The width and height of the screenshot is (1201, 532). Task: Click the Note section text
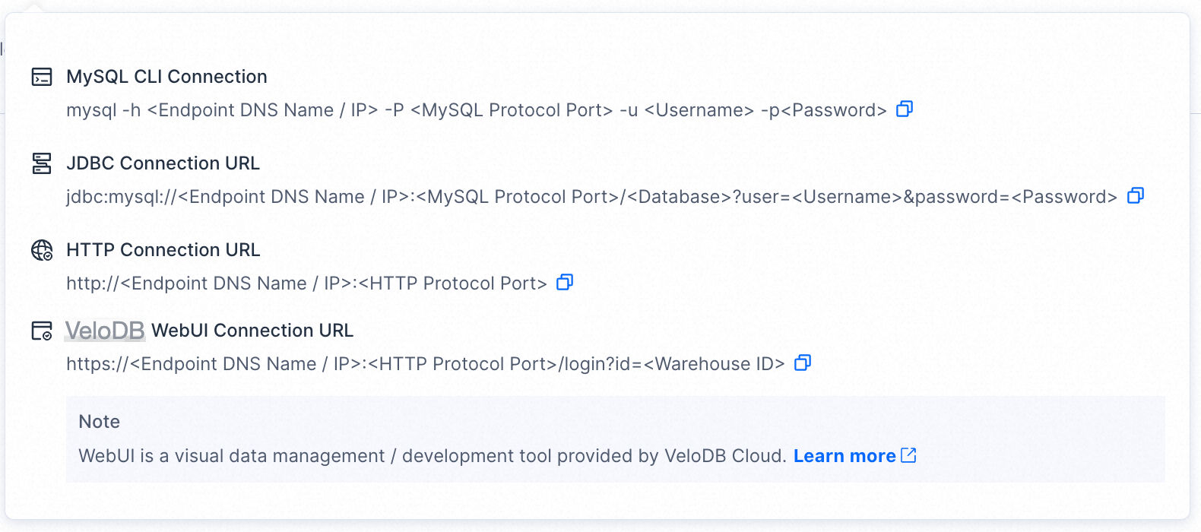[x=98, y=421]
